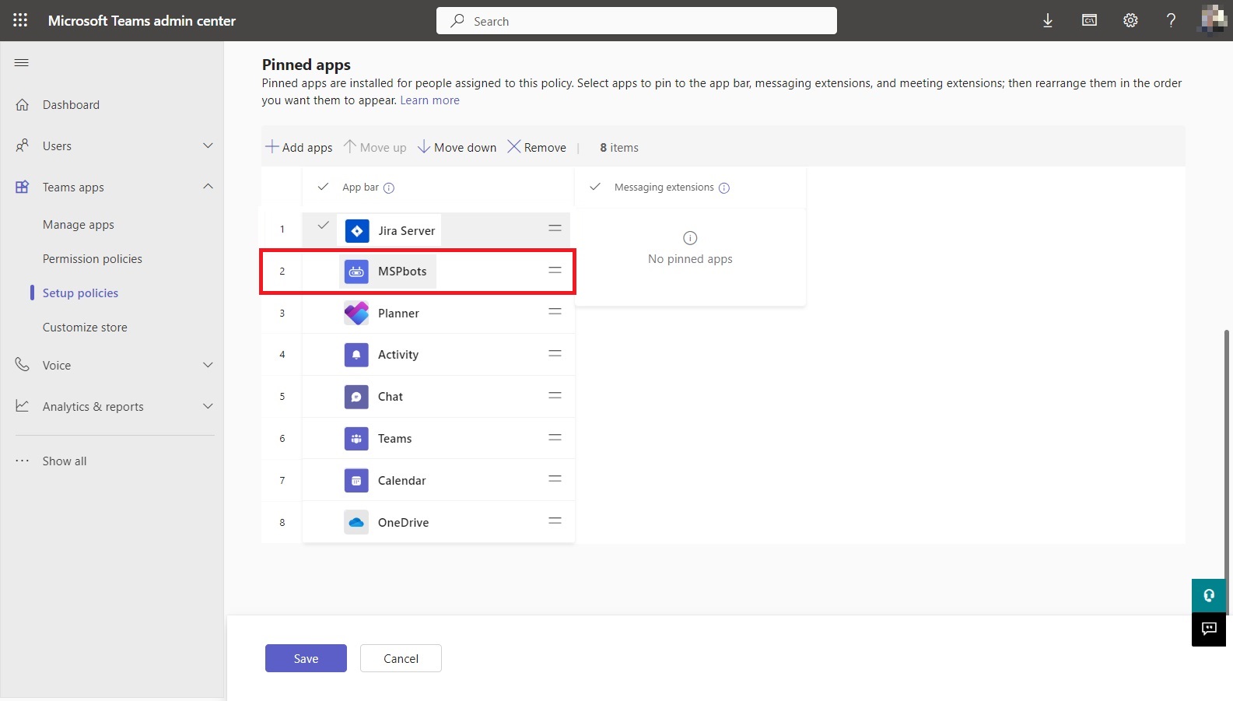Go to Manage apps page
The width and height of the screenshot is (1233, 701).
pos(79,225)
